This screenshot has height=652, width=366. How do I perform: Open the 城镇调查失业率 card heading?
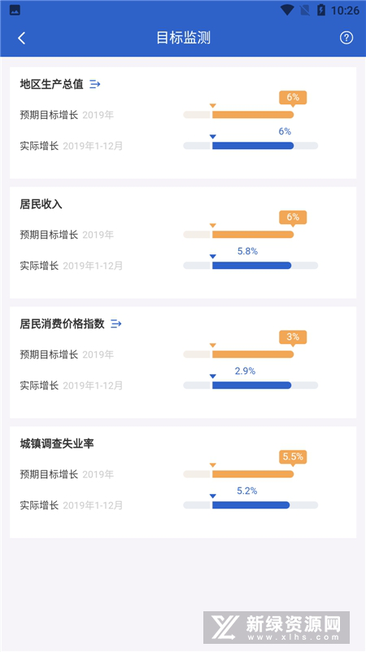pyautogui.click(x=57, y=443)
